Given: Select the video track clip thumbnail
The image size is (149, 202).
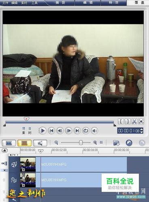Looking at the screenshot, I should [x=28, y=164].
